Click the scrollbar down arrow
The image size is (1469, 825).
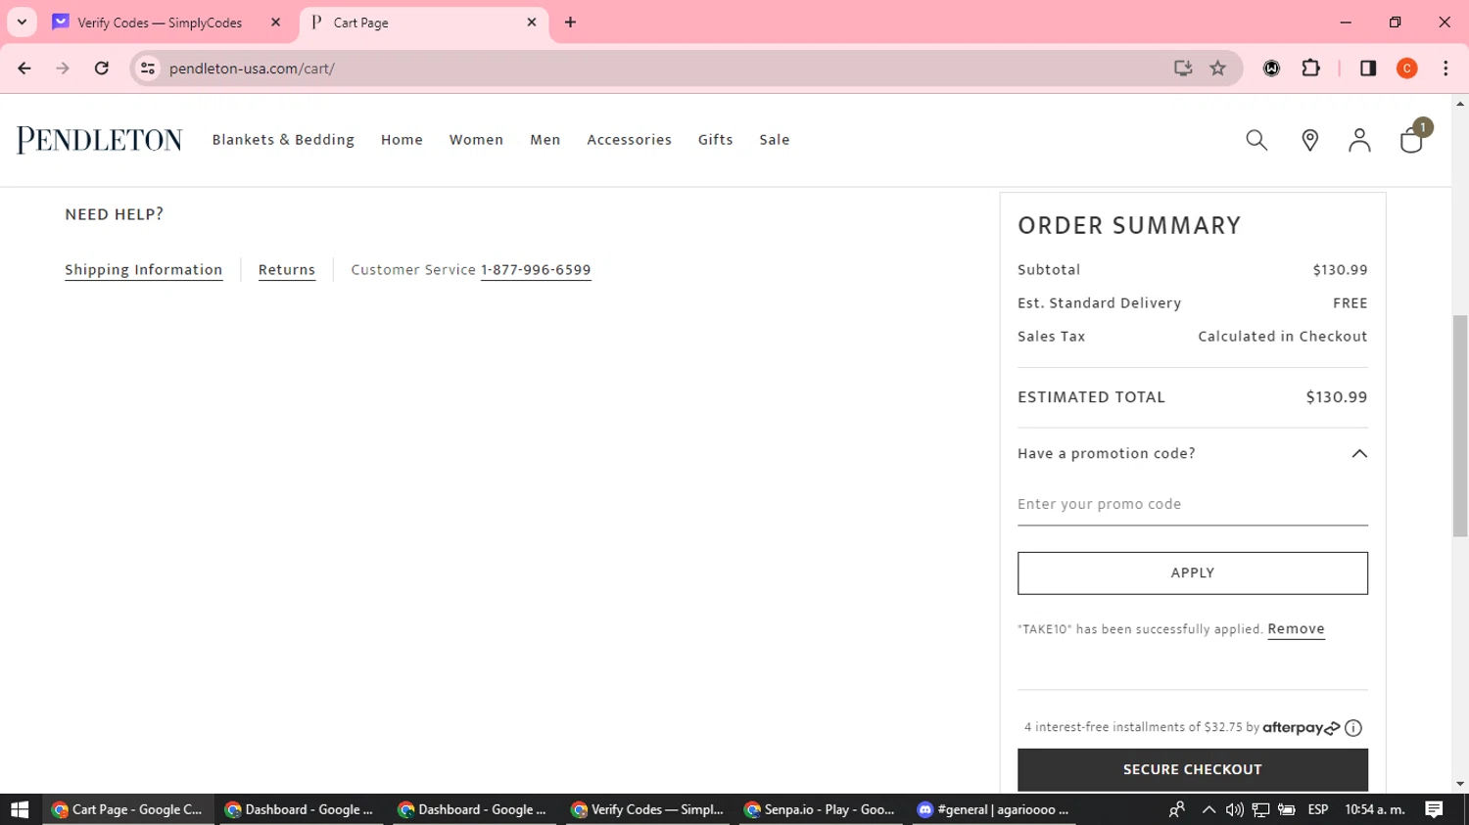pyautogui.click(x=1459, y=784)
